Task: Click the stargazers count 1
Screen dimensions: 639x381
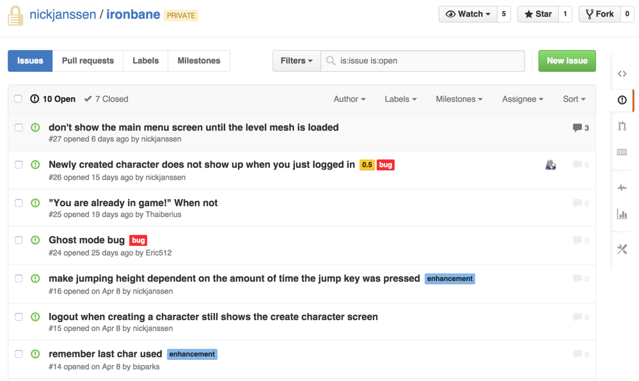Action: click(x=565, y=14)
